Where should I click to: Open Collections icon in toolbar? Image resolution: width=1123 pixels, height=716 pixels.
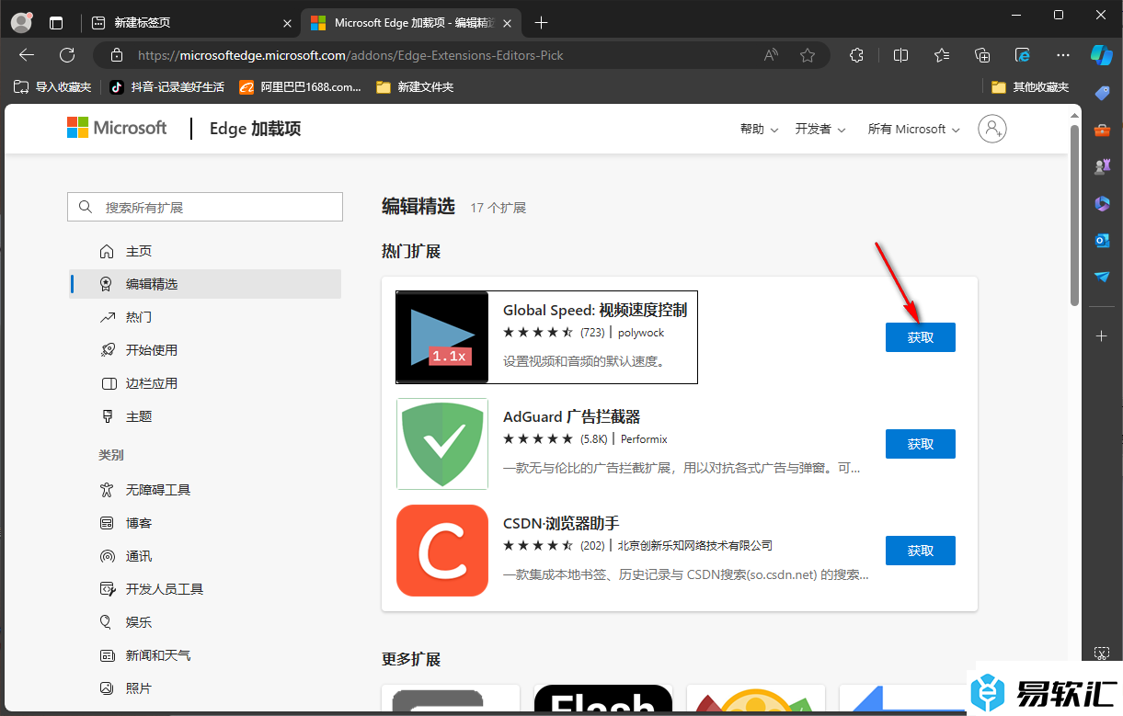pyautogui.click(x=982, y=55)
